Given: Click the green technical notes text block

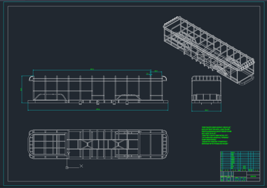Looking at the screenshot, I should tap(217, 136).
